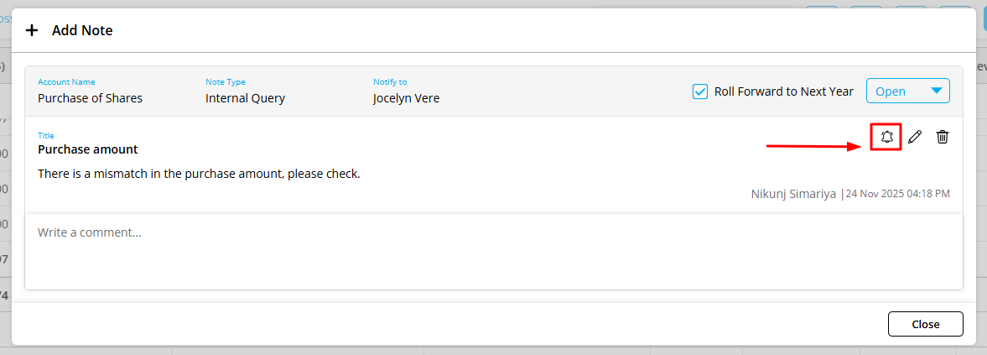The image size is (987, 355).
Task: Click Jocelyn Vere under Notify to
Action: 406,98
